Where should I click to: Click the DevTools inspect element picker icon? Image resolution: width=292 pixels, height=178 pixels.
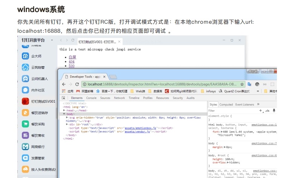[x=63, y=98]
